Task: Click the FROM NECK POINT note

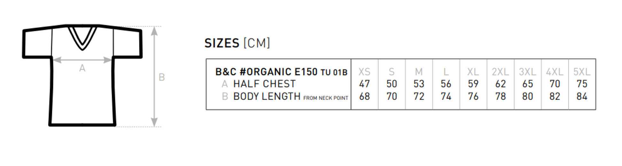Action: coord(326,98)
